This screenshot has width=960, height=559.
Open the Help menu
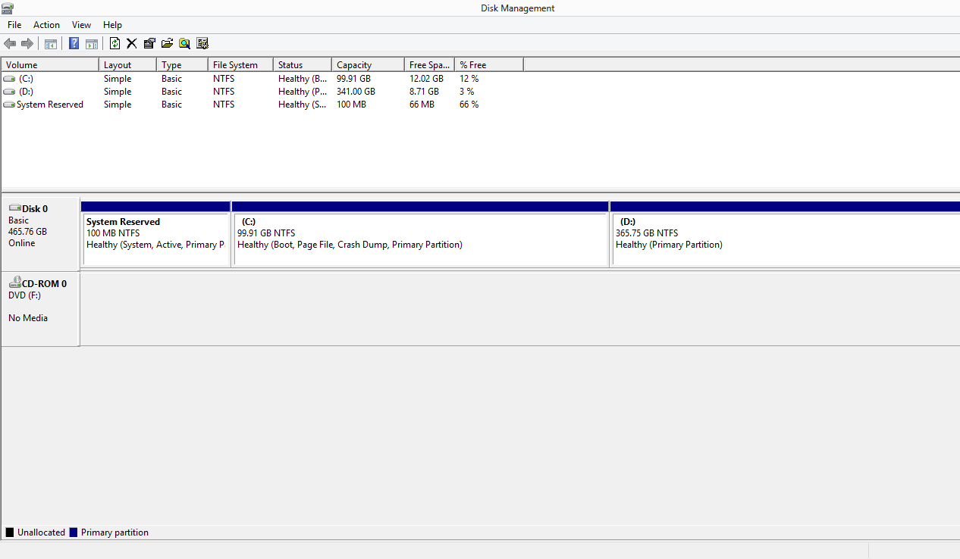pyautogui.click(x=112, y=25)
